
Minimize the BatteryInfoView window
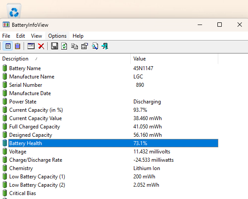pyautogui.click(x=200, y=25)
